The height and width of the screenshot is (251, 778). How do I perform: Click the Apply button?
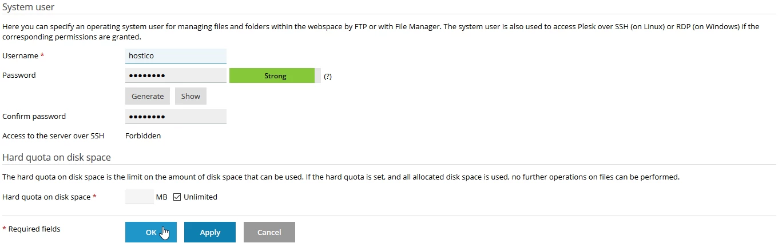[x=210, y=232]
